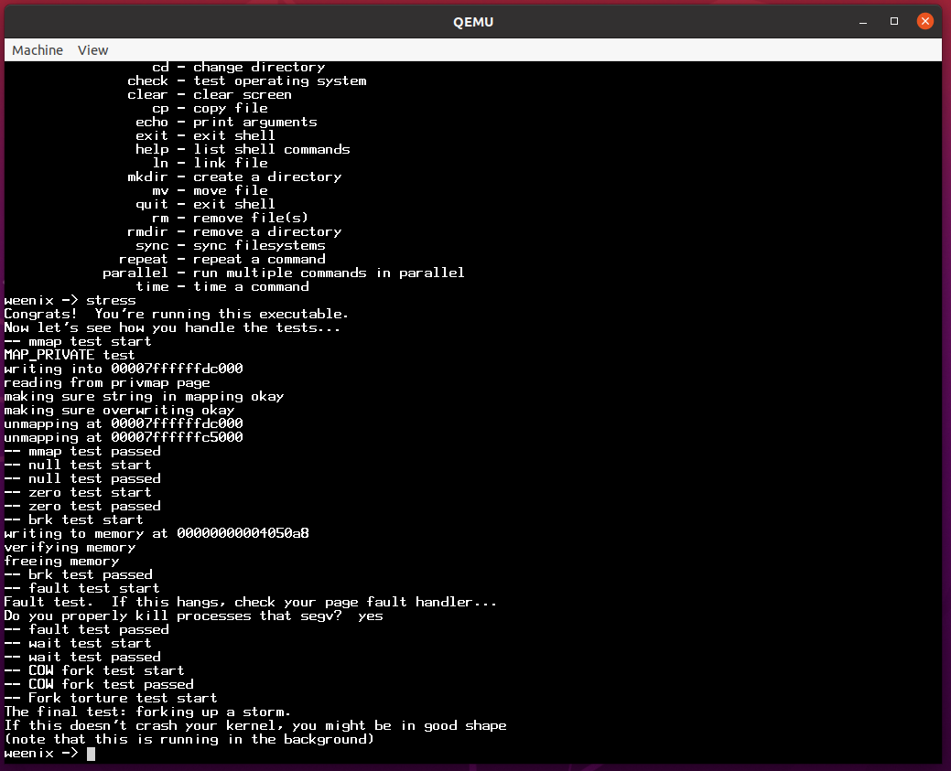The width and height of the screenshot is (951, 771).
Task: Click the 'help - list shell commands' line
Action: click(x=243, y=149)
